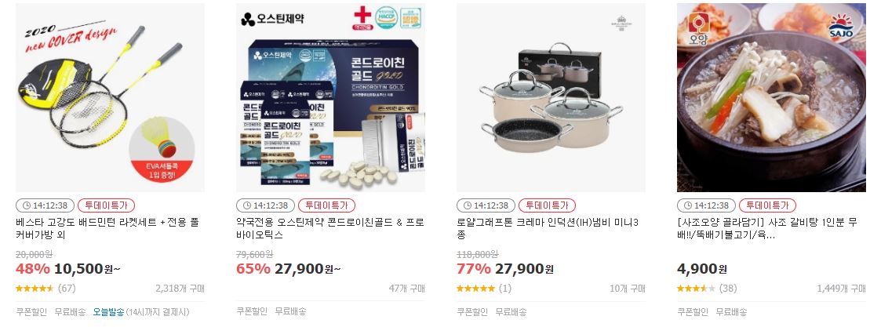This screenshot has width=870, height=327.
Task: Open the 로얄그래프톤 크레마 인덕션 냄비 title link
Action: (548, 228)
